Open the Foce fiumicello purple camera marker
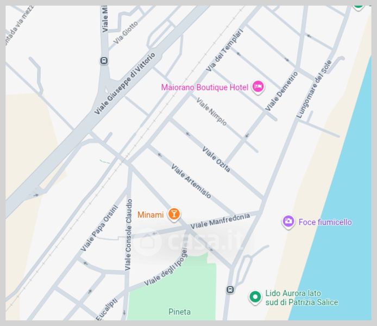The image size is (377, 326). click(x=288, y=221)
